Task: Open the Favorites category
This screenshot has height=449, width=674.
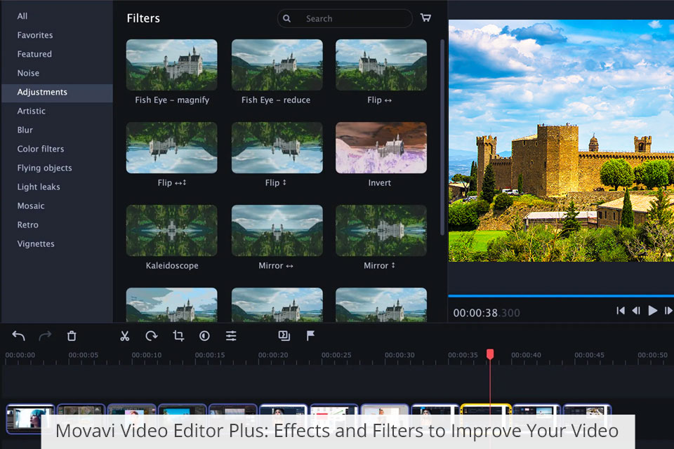Action: click(35, 35)
